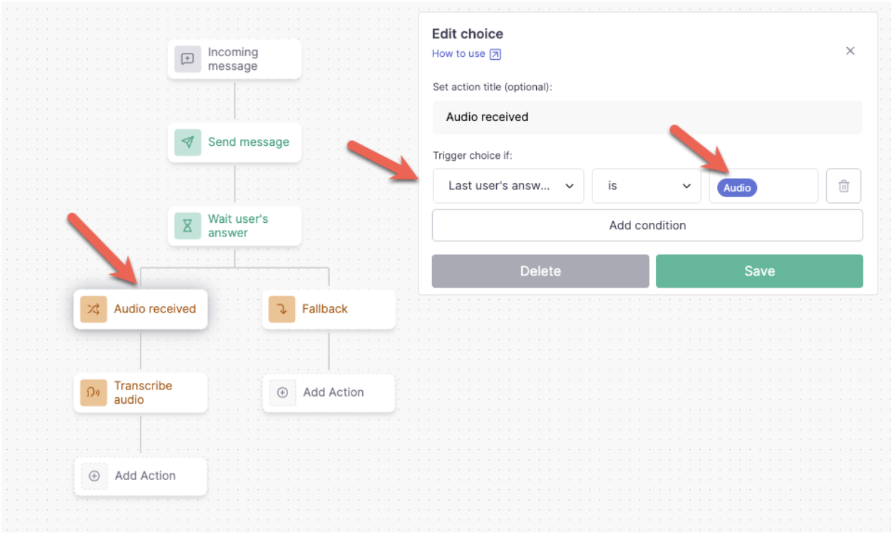This screenshot has height=534, width=894.
Task: Click the Incoming message node icon
Action: point(187,59)
